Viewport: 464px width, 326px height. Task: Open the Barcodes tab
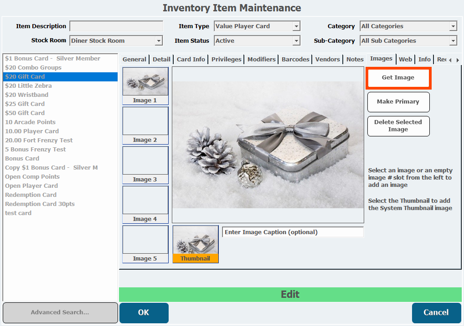(x=295, y=59)
